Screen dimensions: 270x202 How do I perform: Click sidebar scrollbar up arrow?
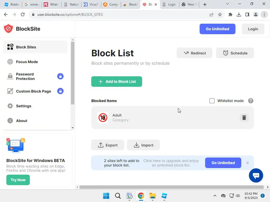[73, 40]
